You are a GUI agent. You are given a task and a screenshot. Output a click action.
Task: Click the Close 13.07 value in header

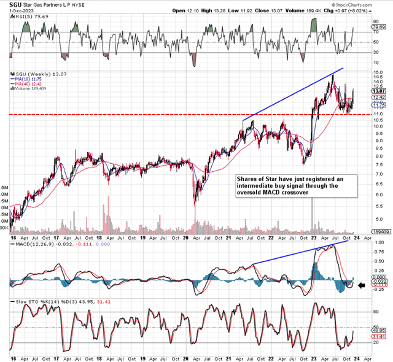pyautogui.click(x=269, y=11)
